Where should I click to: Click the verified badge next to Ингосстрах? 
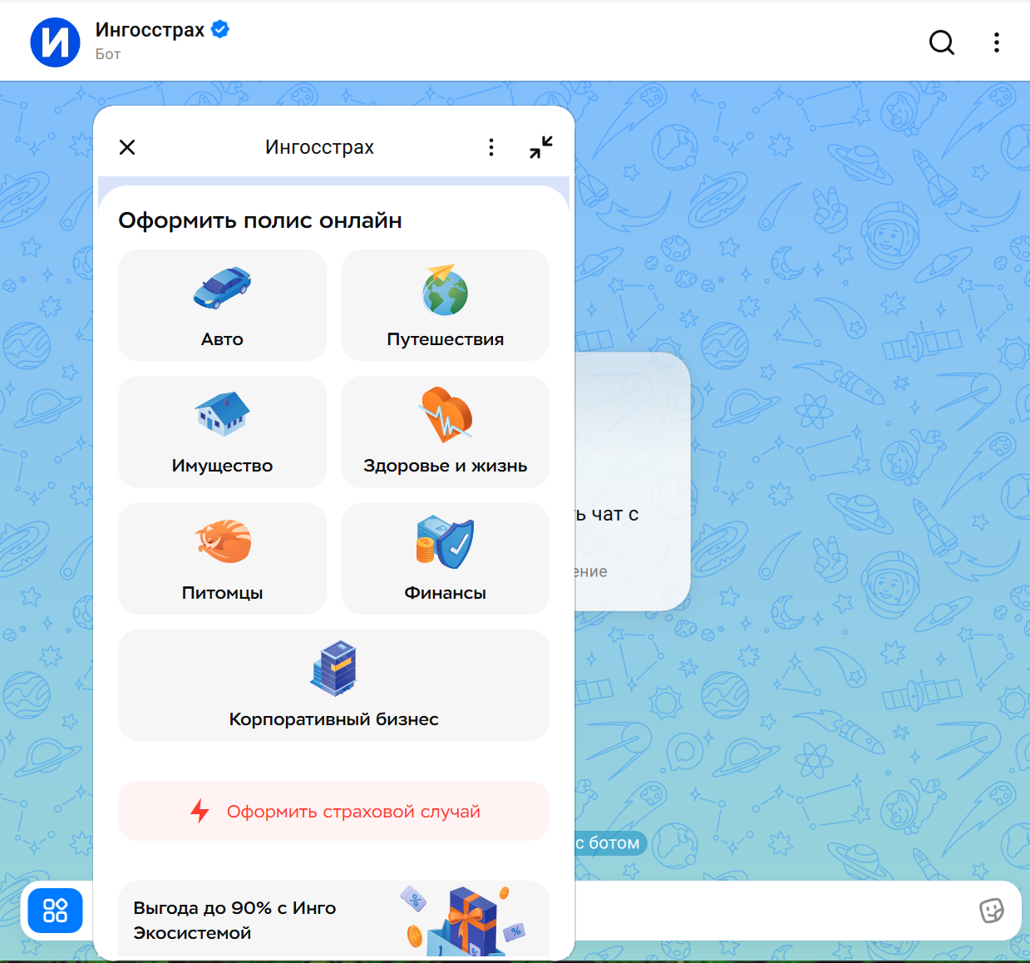pyautogui.click(x=220, y=30)
